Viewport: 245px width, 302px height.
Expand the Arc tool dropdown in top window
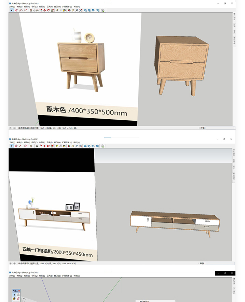click(x=28, y=10)
